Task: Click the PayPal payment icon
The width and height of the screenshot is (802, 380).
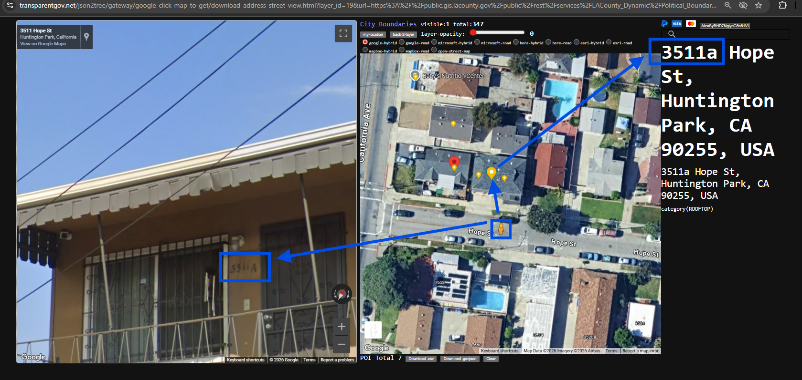Action: pos(664,24)
